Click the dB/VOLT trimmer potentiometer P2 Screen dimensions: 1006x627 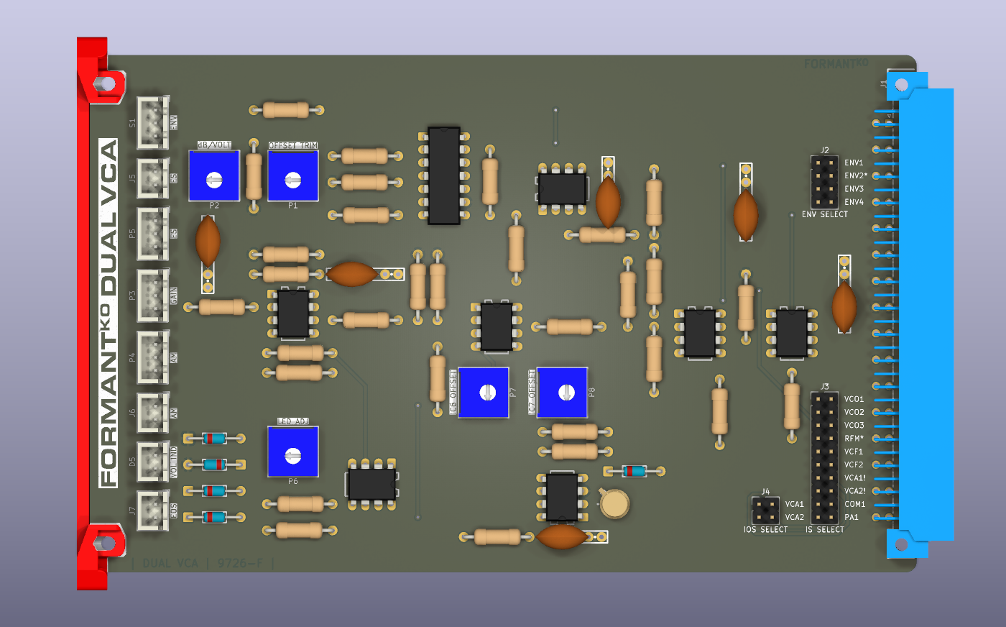coord(214,176)
